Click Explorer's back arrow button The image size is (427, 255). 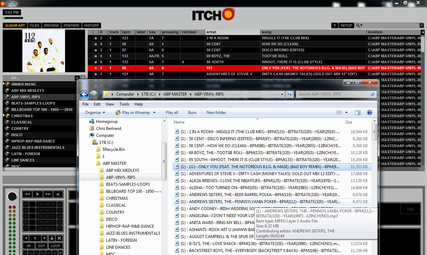click(84, 94)
